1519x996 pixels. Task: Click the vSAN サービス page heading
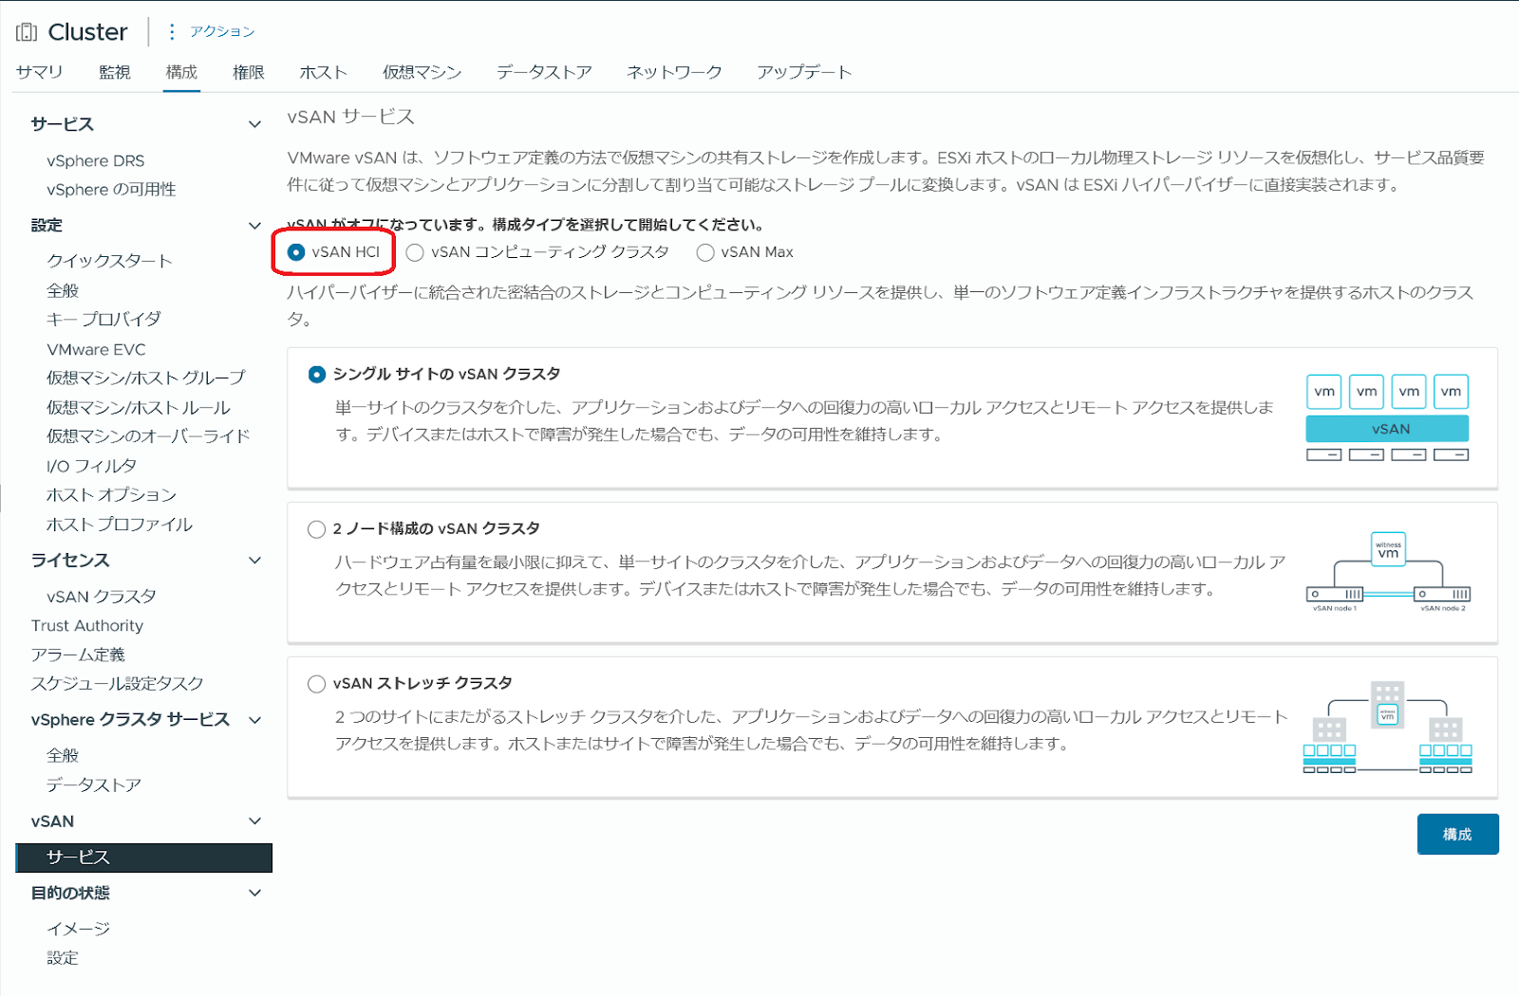click(351, 118)
